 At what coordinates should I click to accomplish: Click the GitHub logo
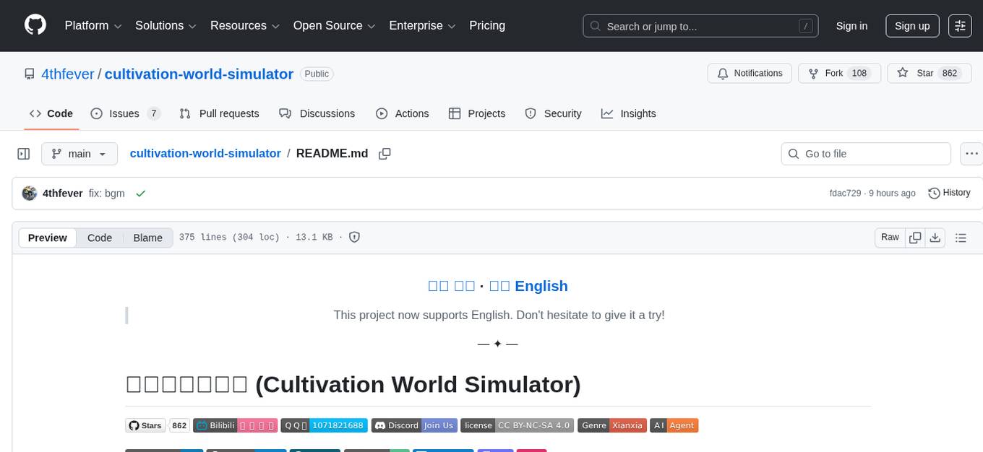point(35,25)
